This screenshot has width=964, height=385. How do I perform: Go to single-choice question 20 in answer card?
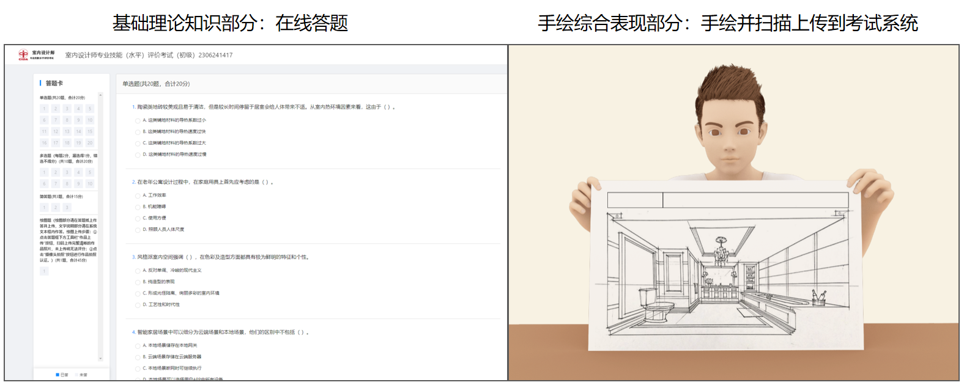90,143
